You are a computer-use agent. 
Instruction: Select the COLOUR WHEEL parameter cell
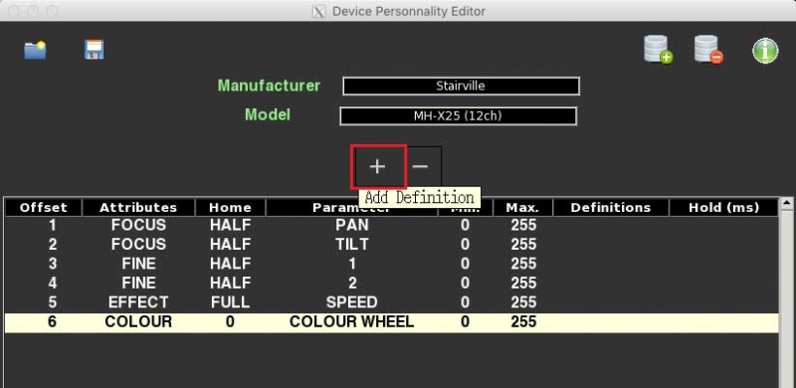point(352,321)
